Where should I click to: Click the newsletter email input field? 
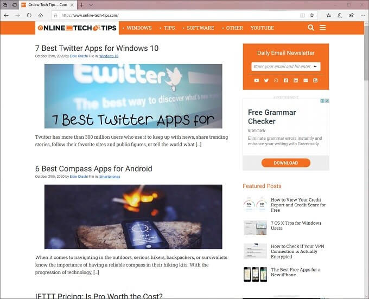coord(285,67)
